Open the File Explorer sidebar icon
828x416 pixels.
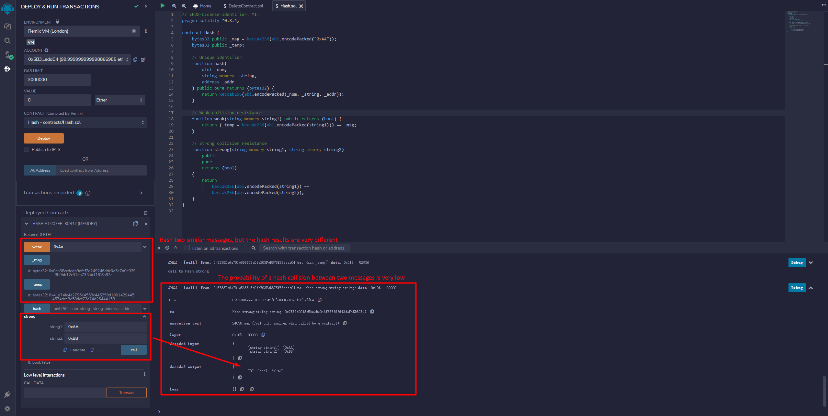7,26
